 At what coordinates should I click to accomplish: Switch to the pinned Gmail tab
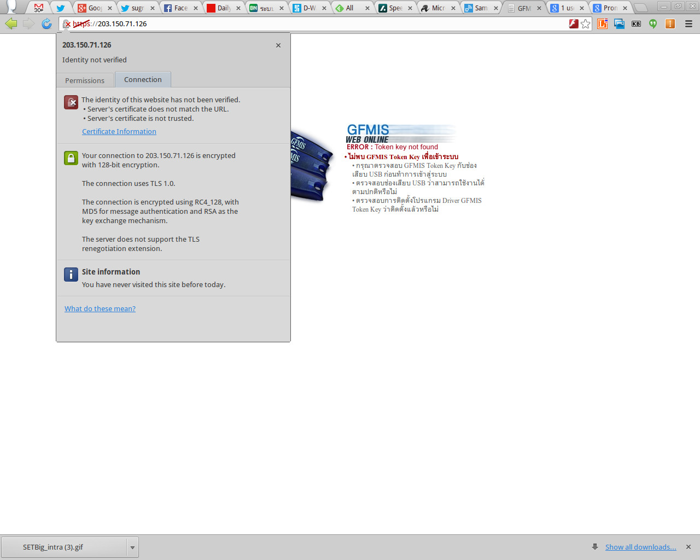click(39, 8)
